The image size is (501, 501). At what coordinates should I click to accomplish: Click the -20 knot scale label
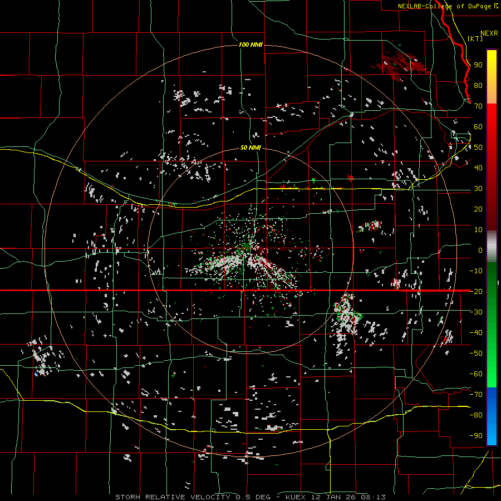click(476, 291)
